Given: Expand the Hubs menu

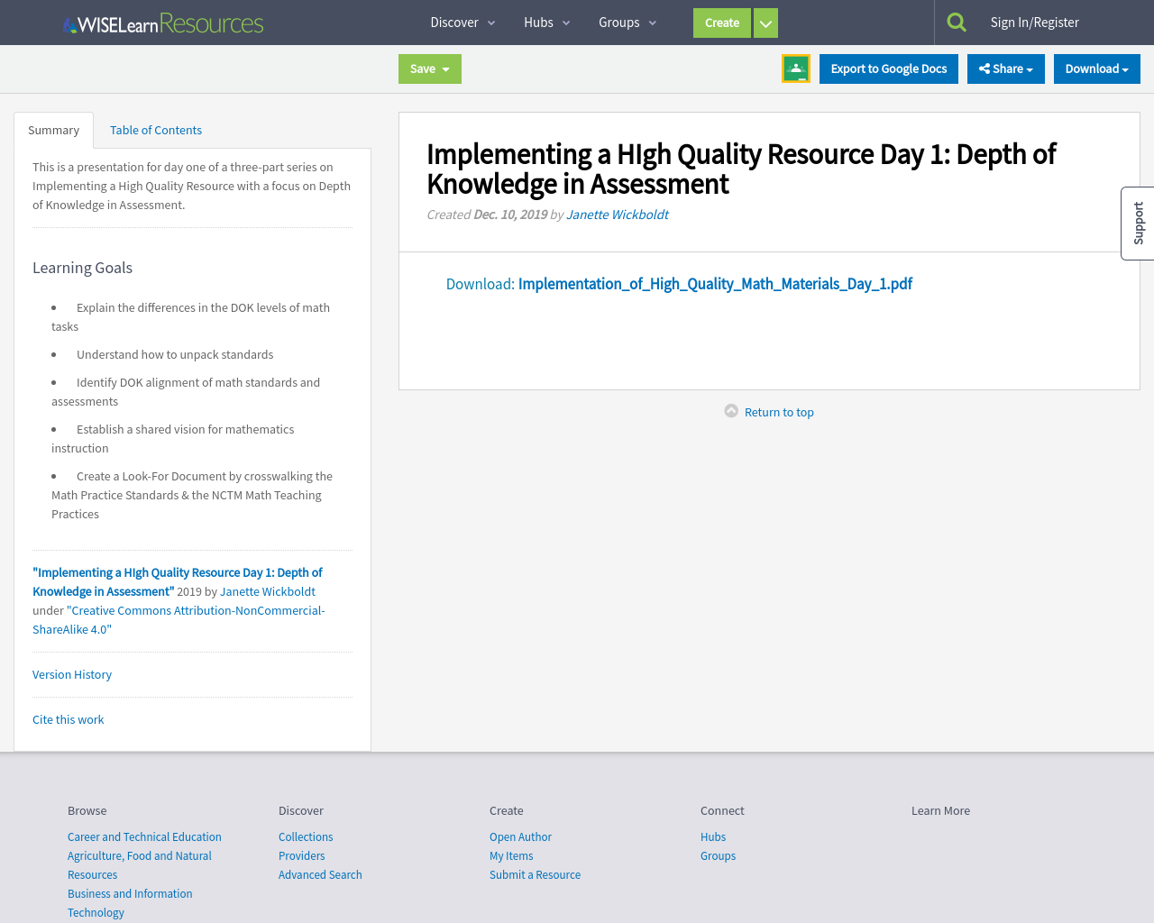Looking at the screenshot, I should pos(546,23).
